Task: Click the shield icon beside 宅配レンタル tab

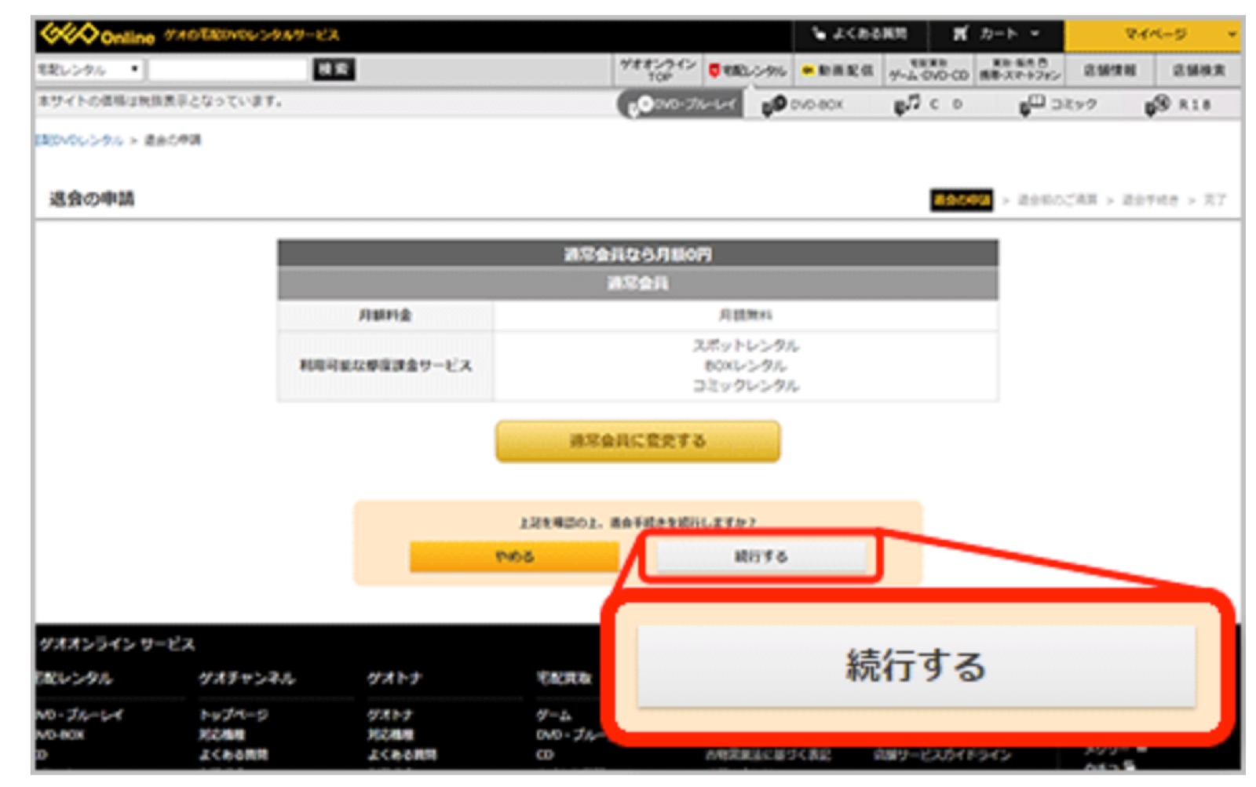Action: click(714, 71)
